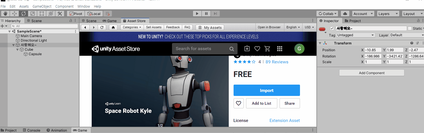Screen dimensions: 424x133
Task: Open Collab dropdown
Action: (327, 14)
